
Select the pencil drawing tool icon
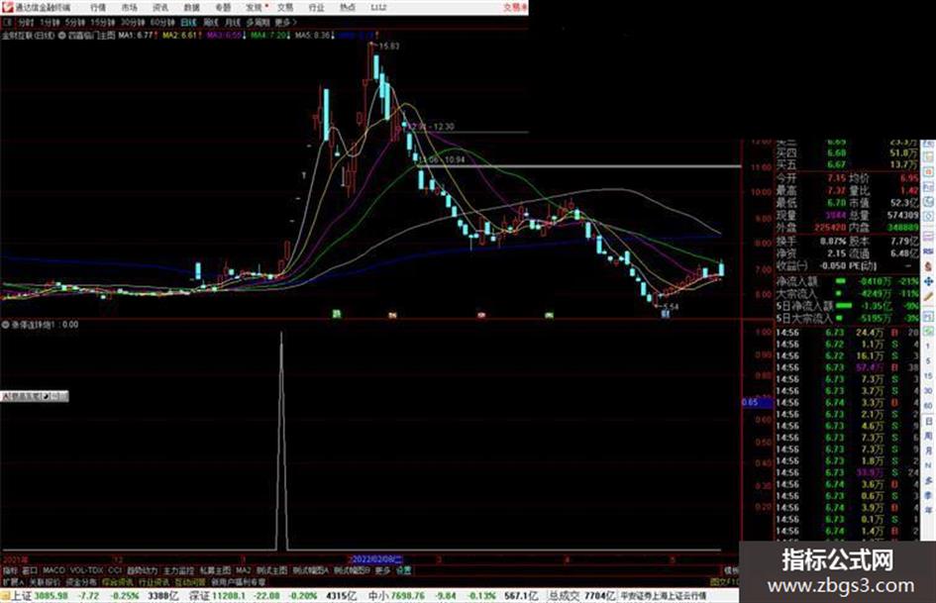coord(928,296)
